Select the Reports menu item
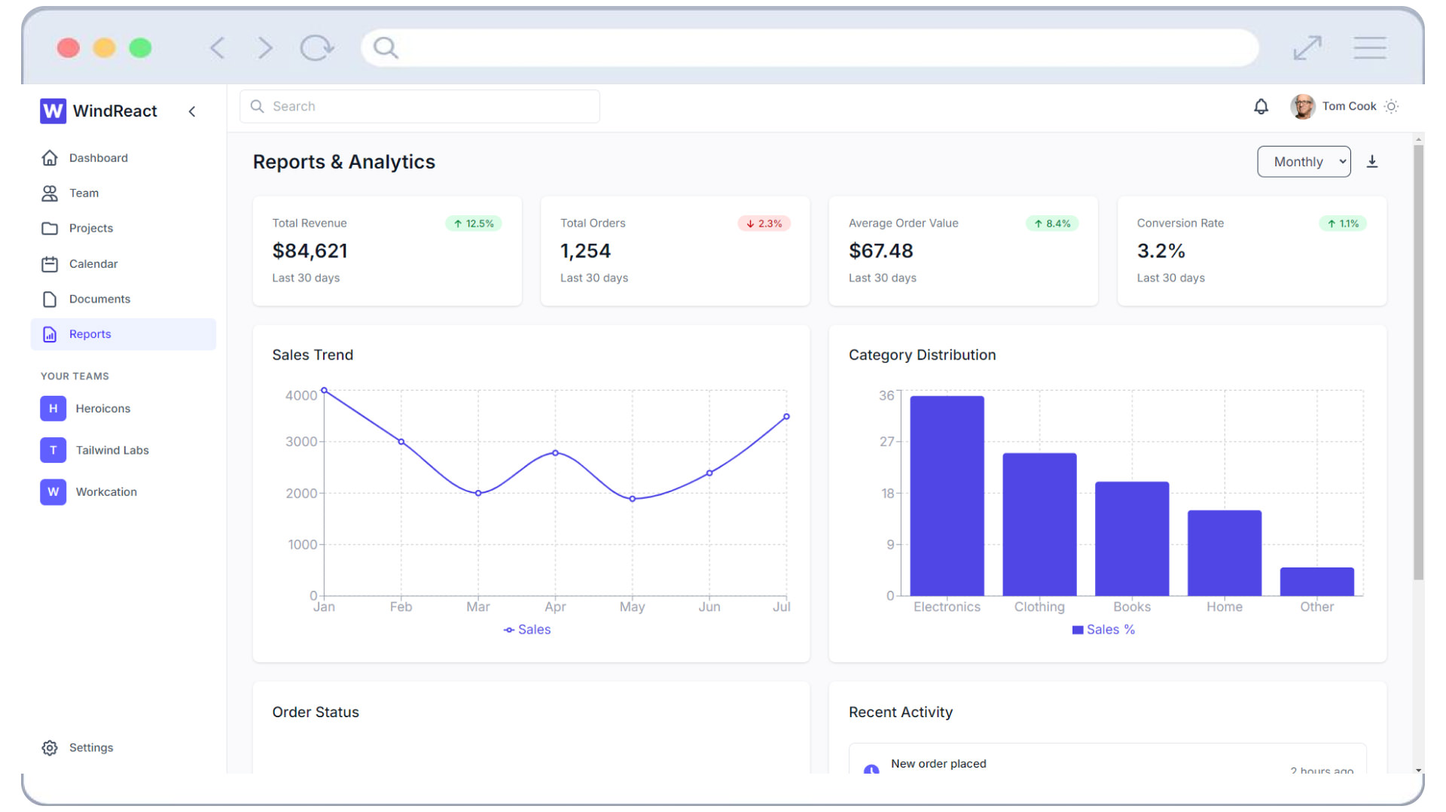 point(124,334)
